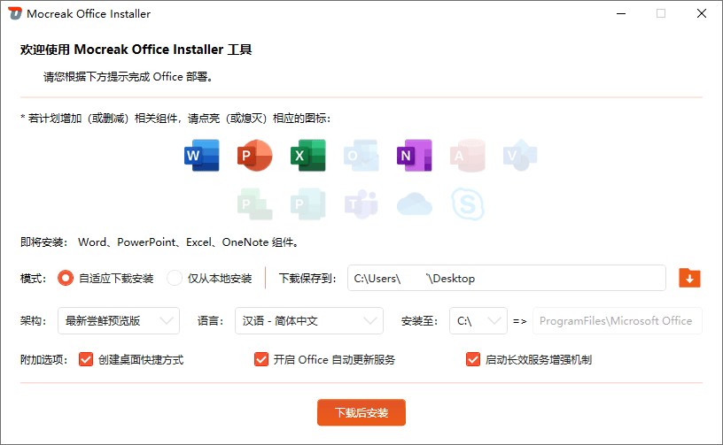723x445 pixels.
Task: Toggle the PowerPoint component icon
Action: coord(254,156)
